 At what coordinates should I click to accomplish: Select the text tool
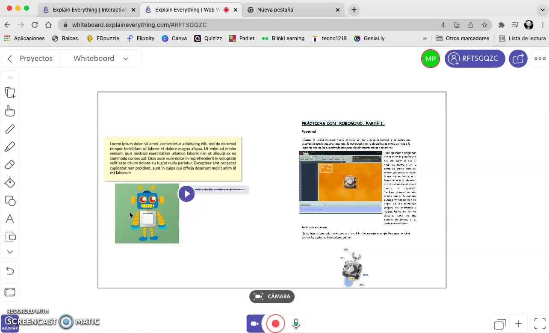pos(10,219)
